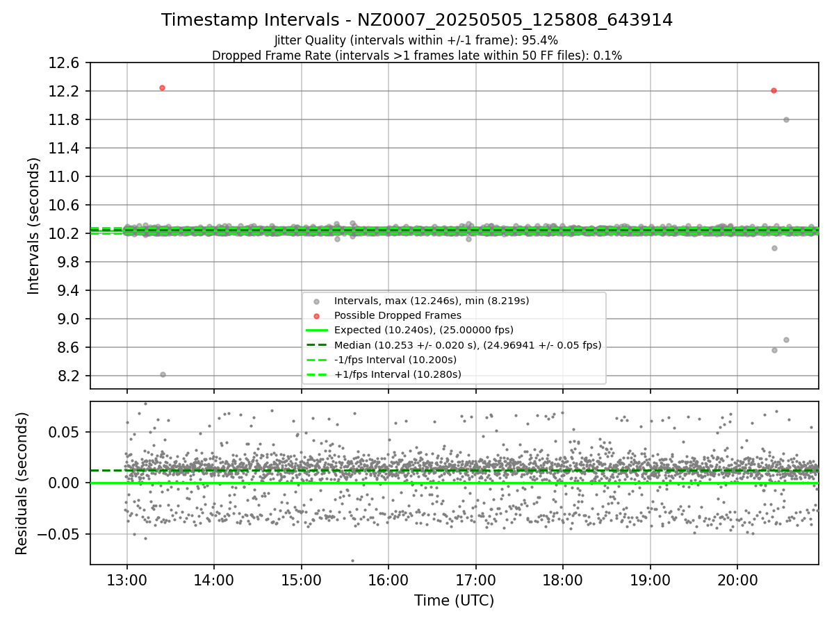The image size is (834, 625).
Task: Click the plot title 'Timestamp Intervals - NZ0007_20250505_125808_643914'
Action: (x=417, y=20)
